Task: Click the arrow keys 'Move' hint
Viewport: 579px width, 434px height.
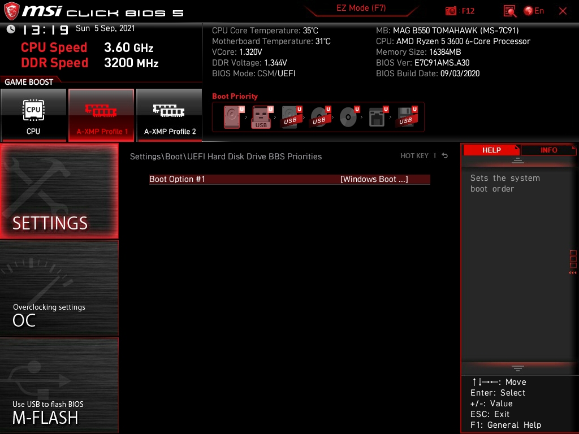Action: 499,382
